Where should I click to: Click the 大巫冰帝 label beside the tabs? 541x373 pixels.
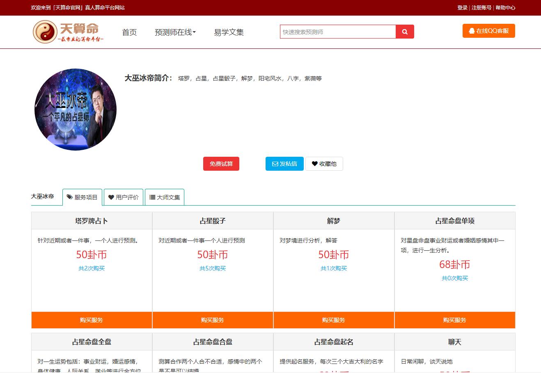point(43,197)
